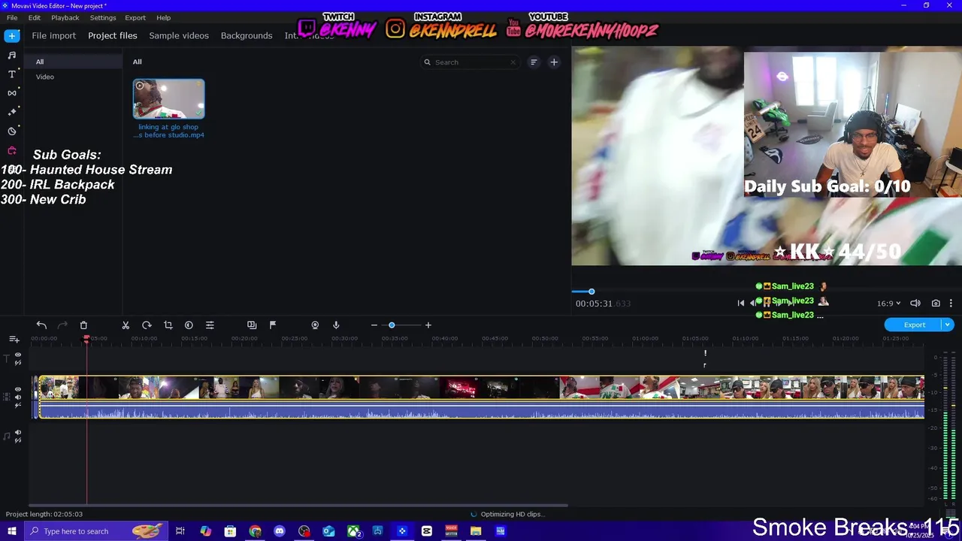Switch to the File import tab

pos(53,35)
